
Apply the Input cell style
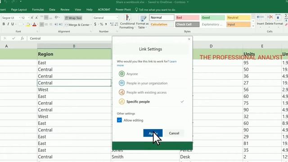tap(238, 24)
